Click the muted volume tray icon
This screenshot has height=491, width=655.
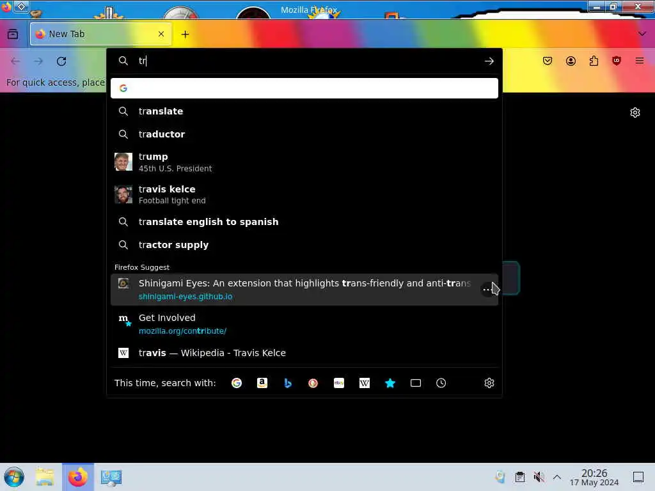pos(539,477)
